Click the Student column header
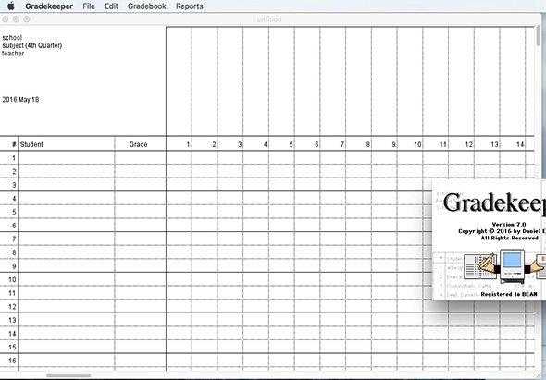 click(67, 144)
